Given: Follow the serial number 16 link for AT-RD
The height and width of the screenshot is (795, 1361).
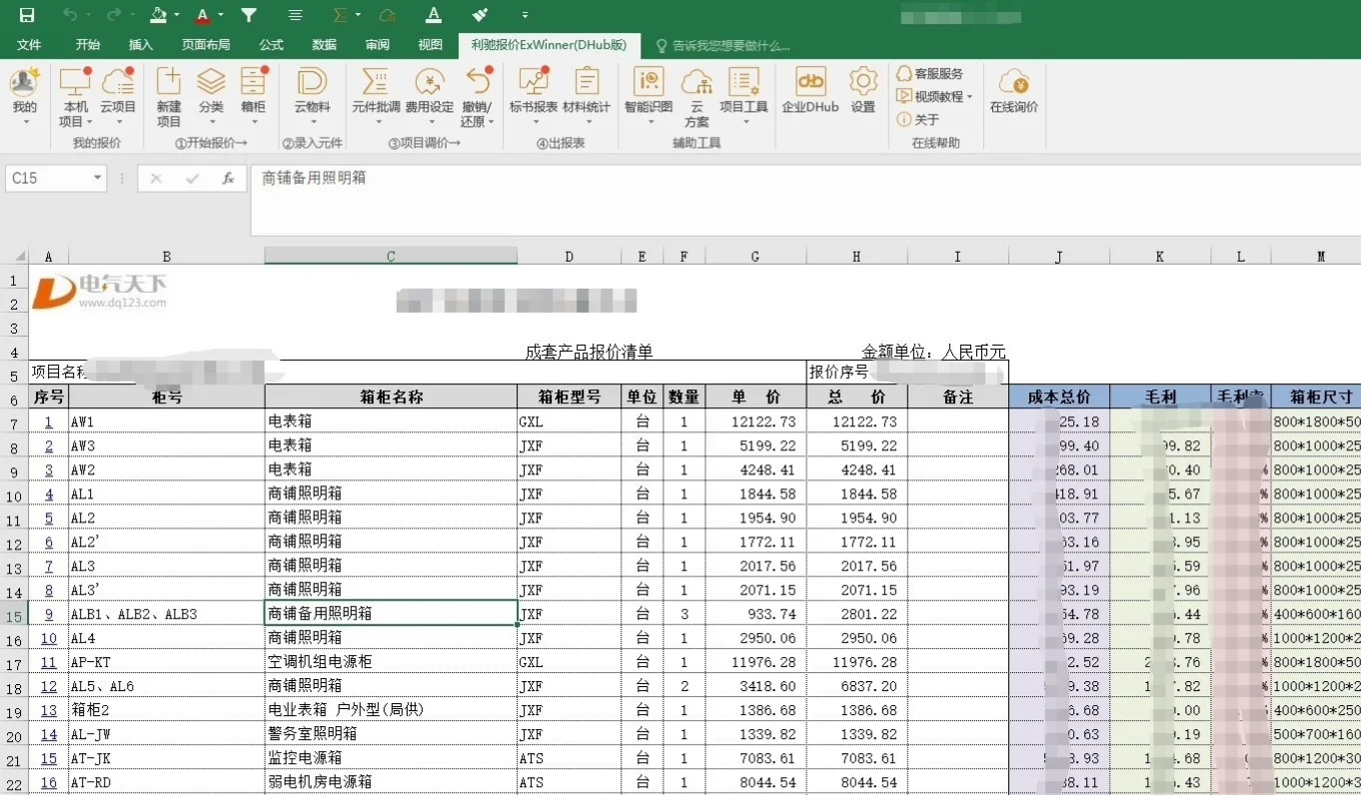Looking at the screenshot, I should click(49, 782).
